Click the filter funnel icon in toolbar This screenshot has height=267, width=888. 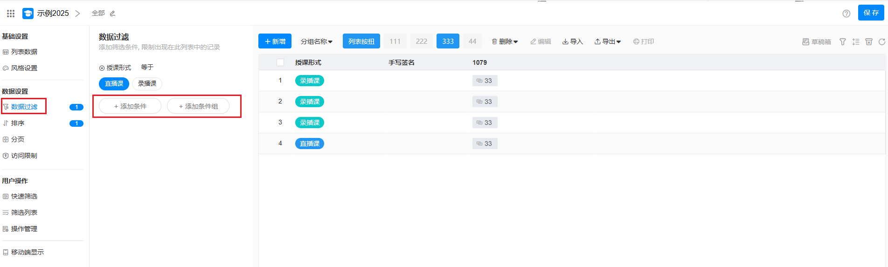pos(842,42)
